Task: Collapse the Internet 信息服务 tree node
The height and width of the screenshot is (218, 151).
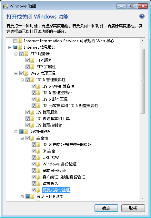Action: click(10, 47)
